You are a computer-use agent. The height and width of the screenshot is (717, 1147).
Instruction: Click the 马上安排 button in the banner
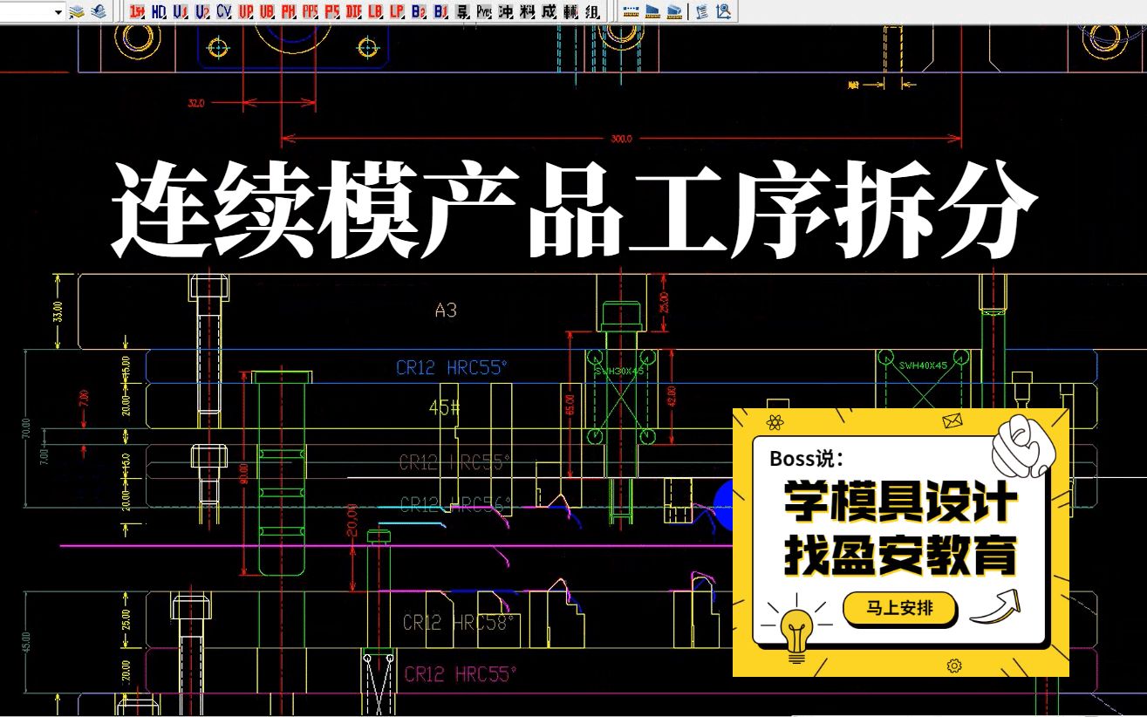tap(899, 610)
